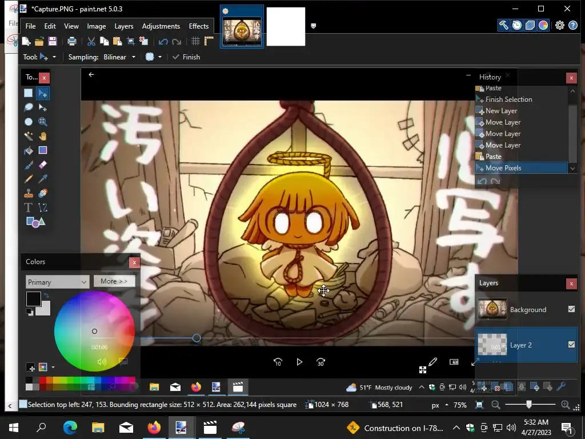Viewport: 585px width, 439px height.
Task: Open the Effects menu
Action: tap(198, 26)
